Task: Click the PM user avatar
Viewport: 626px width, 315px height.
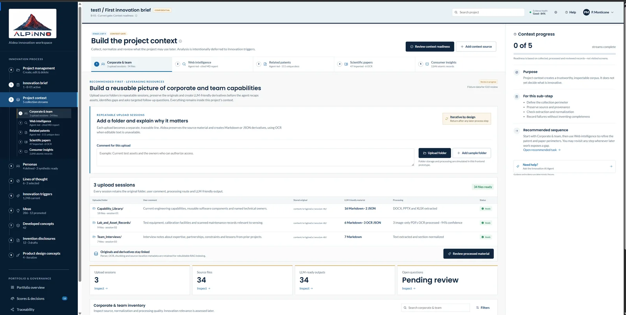Action: [x=586, y=13]
